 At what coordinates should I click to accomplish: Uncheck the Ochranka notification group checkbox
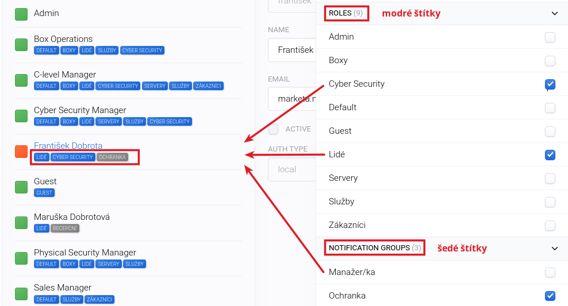tap(550, 296)
